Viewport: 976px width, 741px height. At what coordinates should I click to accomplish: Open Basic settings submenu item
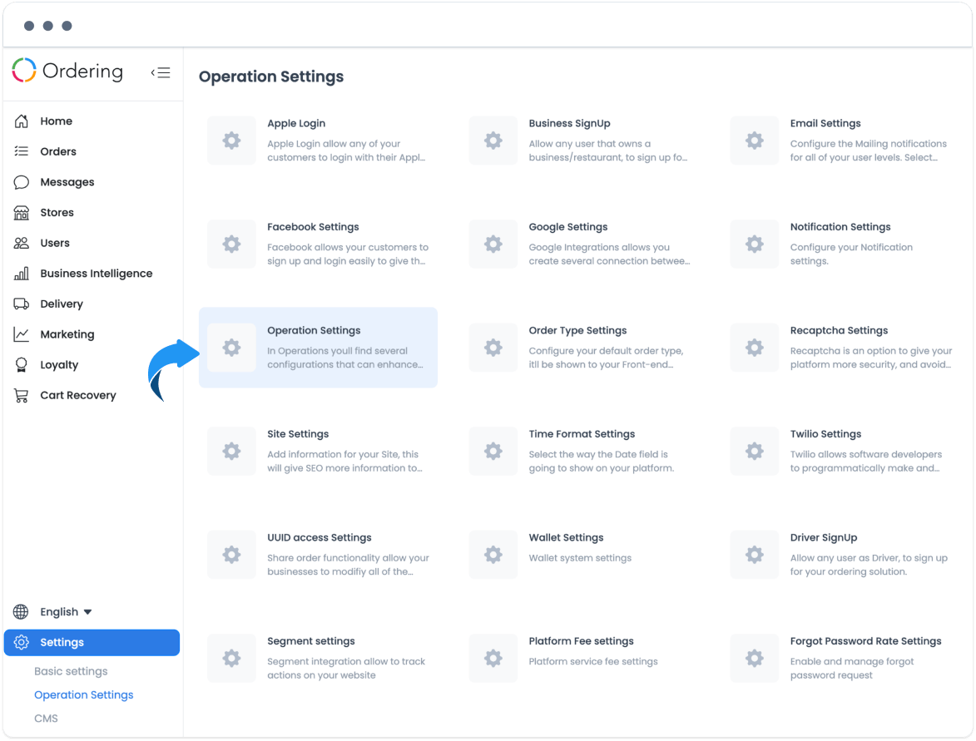pos(71,670)
